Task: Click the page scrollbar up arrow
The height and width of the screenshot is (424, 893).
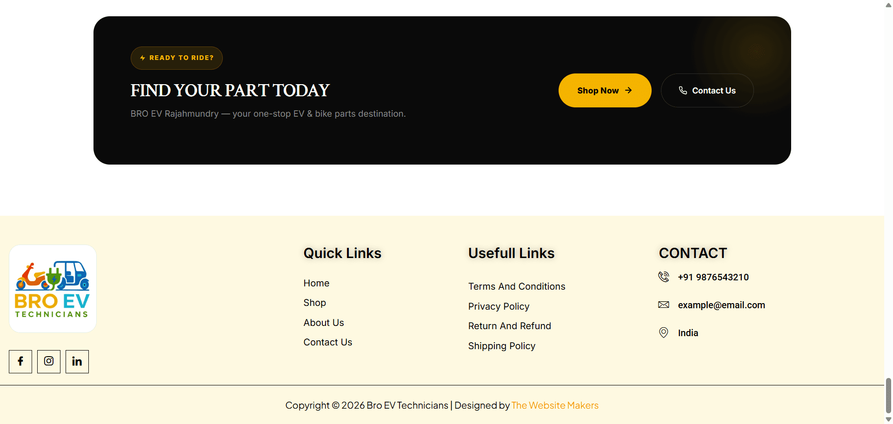Action: click(888, 4)
